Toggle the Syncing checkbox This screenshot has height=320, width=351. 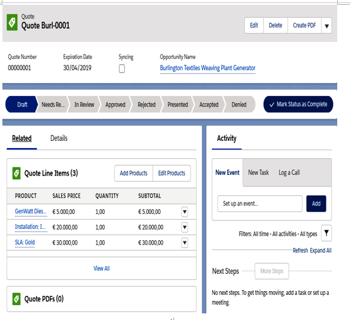[x=122, y=68]
